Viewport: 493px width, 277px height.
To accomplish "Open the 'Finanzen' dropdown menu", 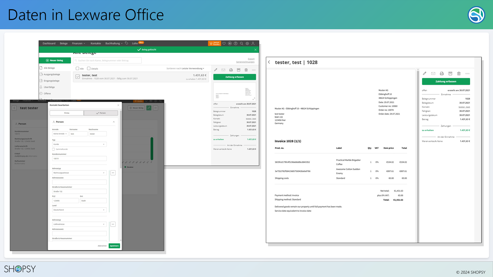I will [x=78, y=43].
